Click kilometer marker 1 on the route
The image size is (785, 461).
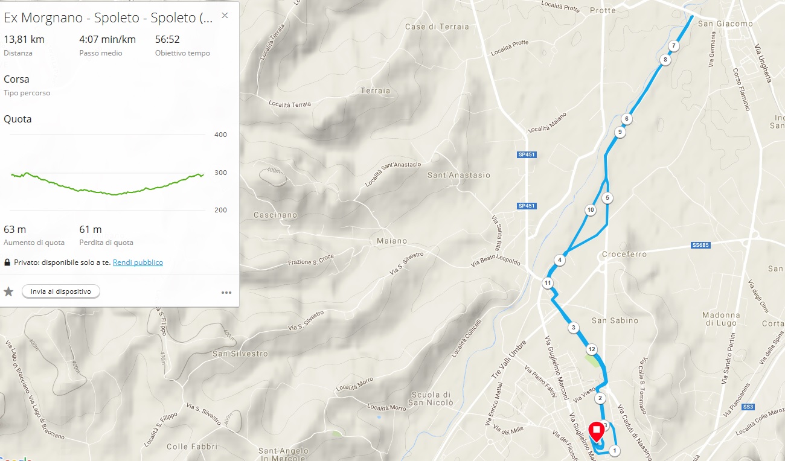(615, 450)
